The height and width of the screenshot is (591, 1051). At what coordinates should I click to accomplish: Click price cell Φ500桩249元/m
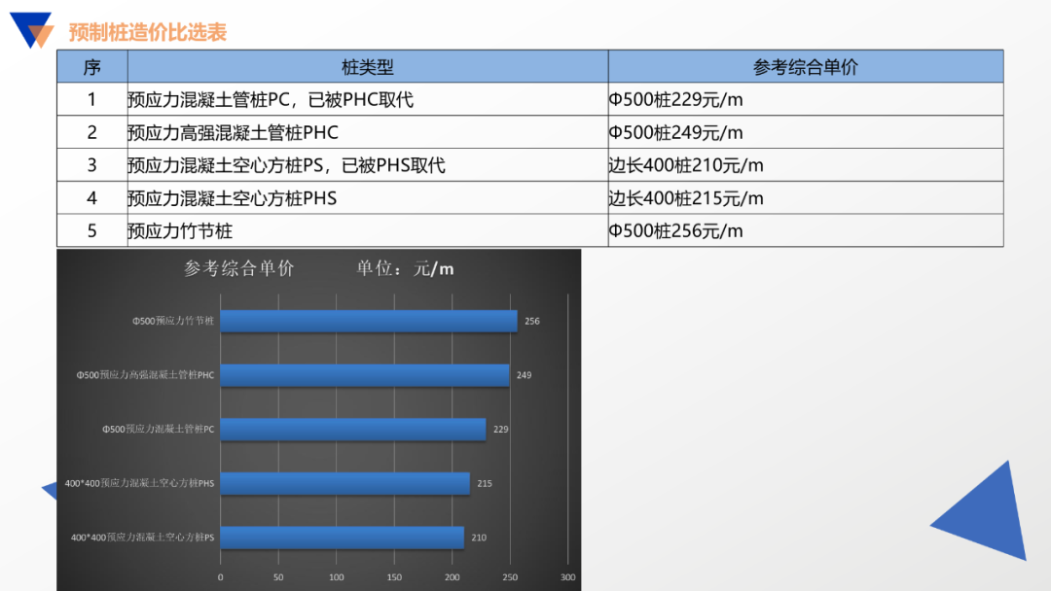click(x=805, y=132)
